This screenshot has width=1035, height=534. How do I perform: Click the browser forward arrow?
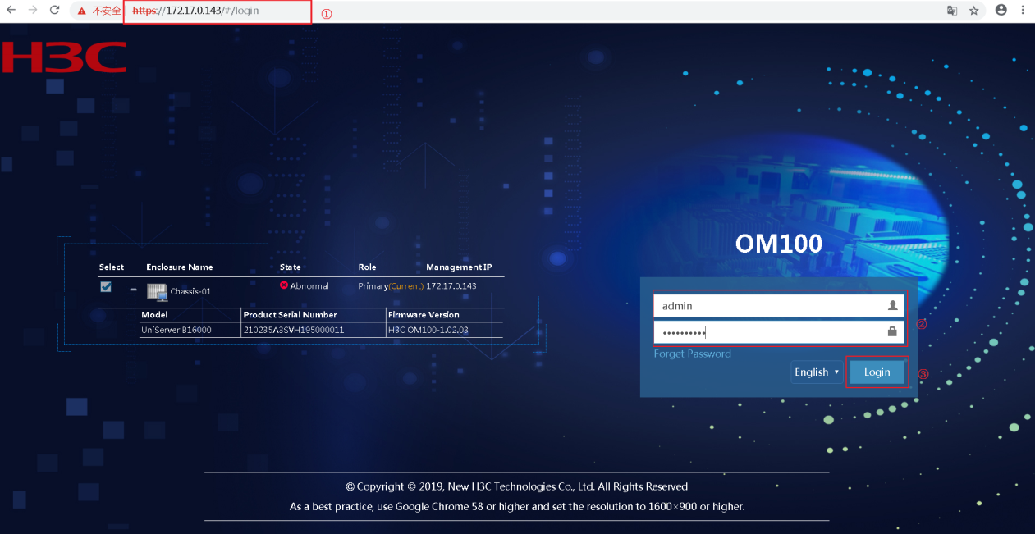(33, 11)
